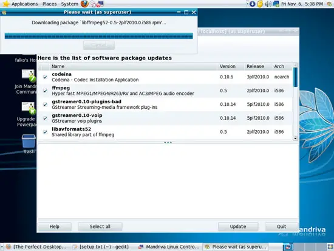334x251 pixels.
Task: Click the yellow shield tray icon
Action: [260, 4]
